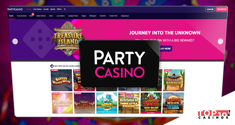Click the REGISTER button
This screenshot has height=125, width=235.
point(222,9)
